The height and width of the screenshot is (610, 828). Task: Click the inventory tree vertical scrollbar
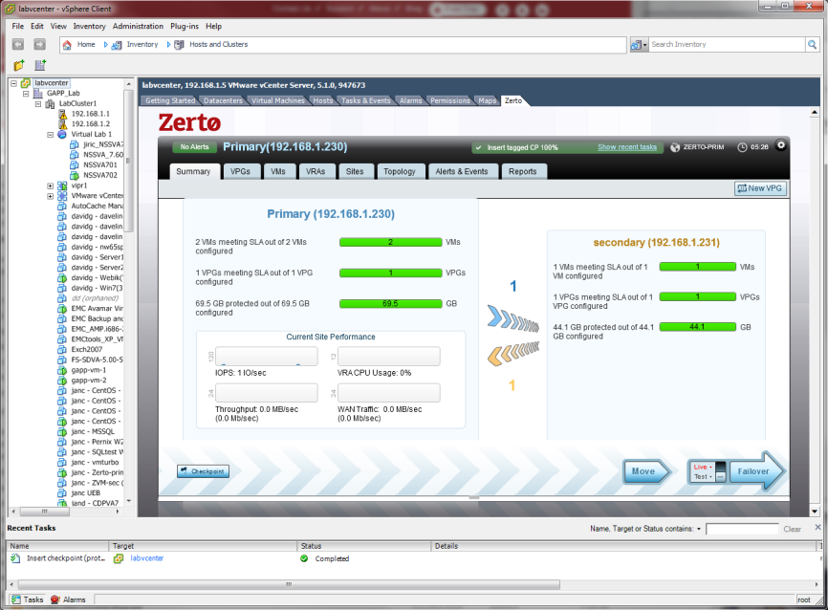(x=128, y=159)
